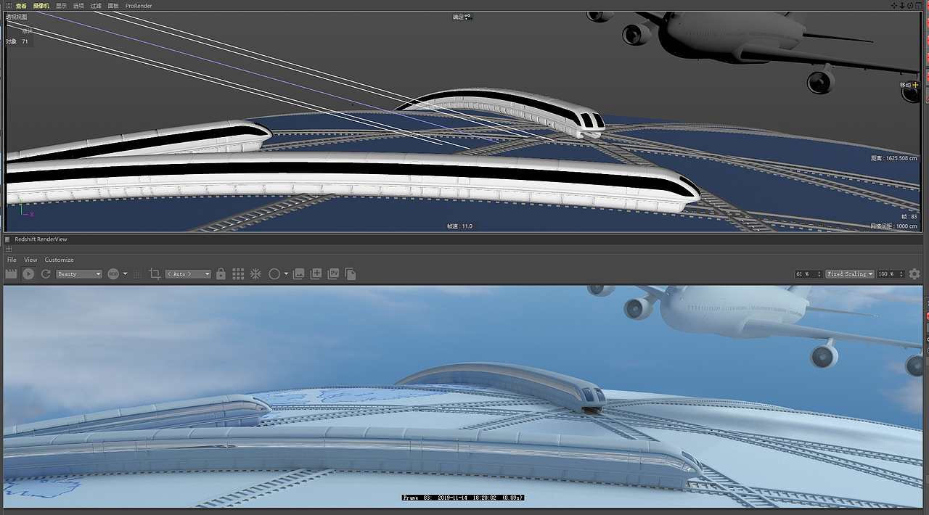Toggle the lock camera padlock icon
The width and height of the screenshot is (929, 515).
coord(221,274)
